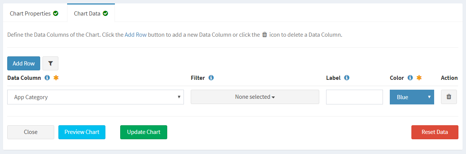Open the App Category data column dropdown
Screen dimensions: 466x154
(x=96, y=97)
